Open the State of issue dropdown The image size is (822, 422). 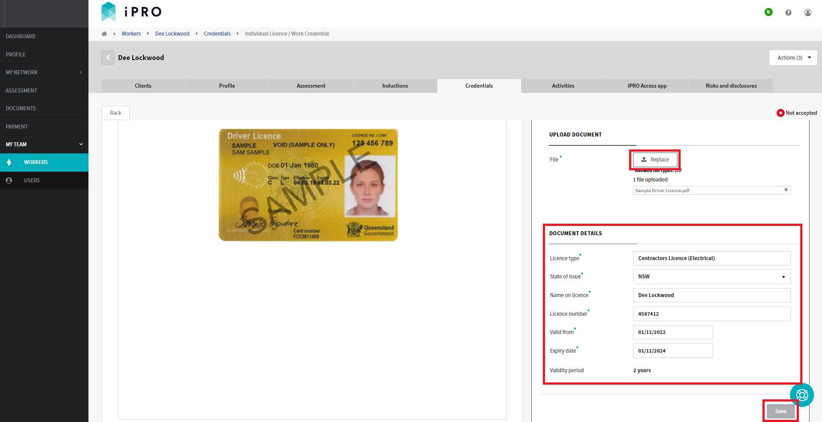point(712,277)
